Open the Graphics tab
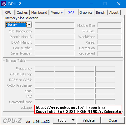Image resolution: width=126 pixels, height=125 pixels. pos(86,12)
